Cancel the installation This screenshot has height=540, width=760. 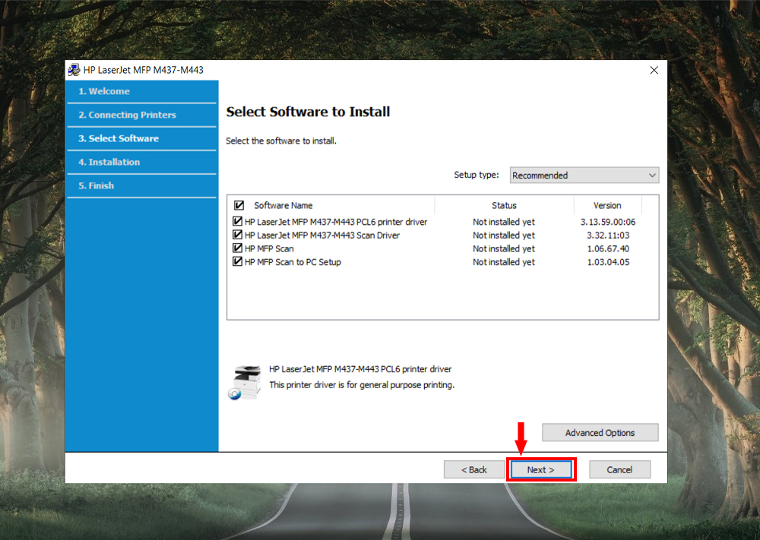click(x=619, y=470)
